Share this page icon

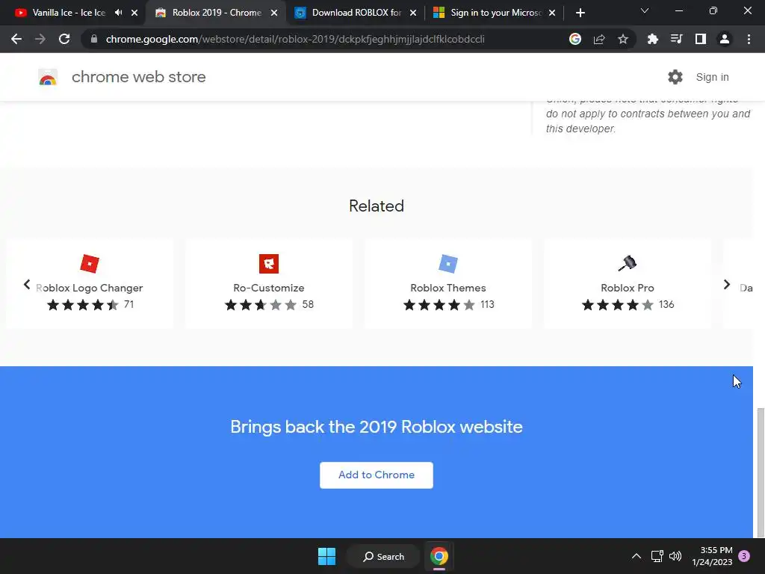(599, 39)
